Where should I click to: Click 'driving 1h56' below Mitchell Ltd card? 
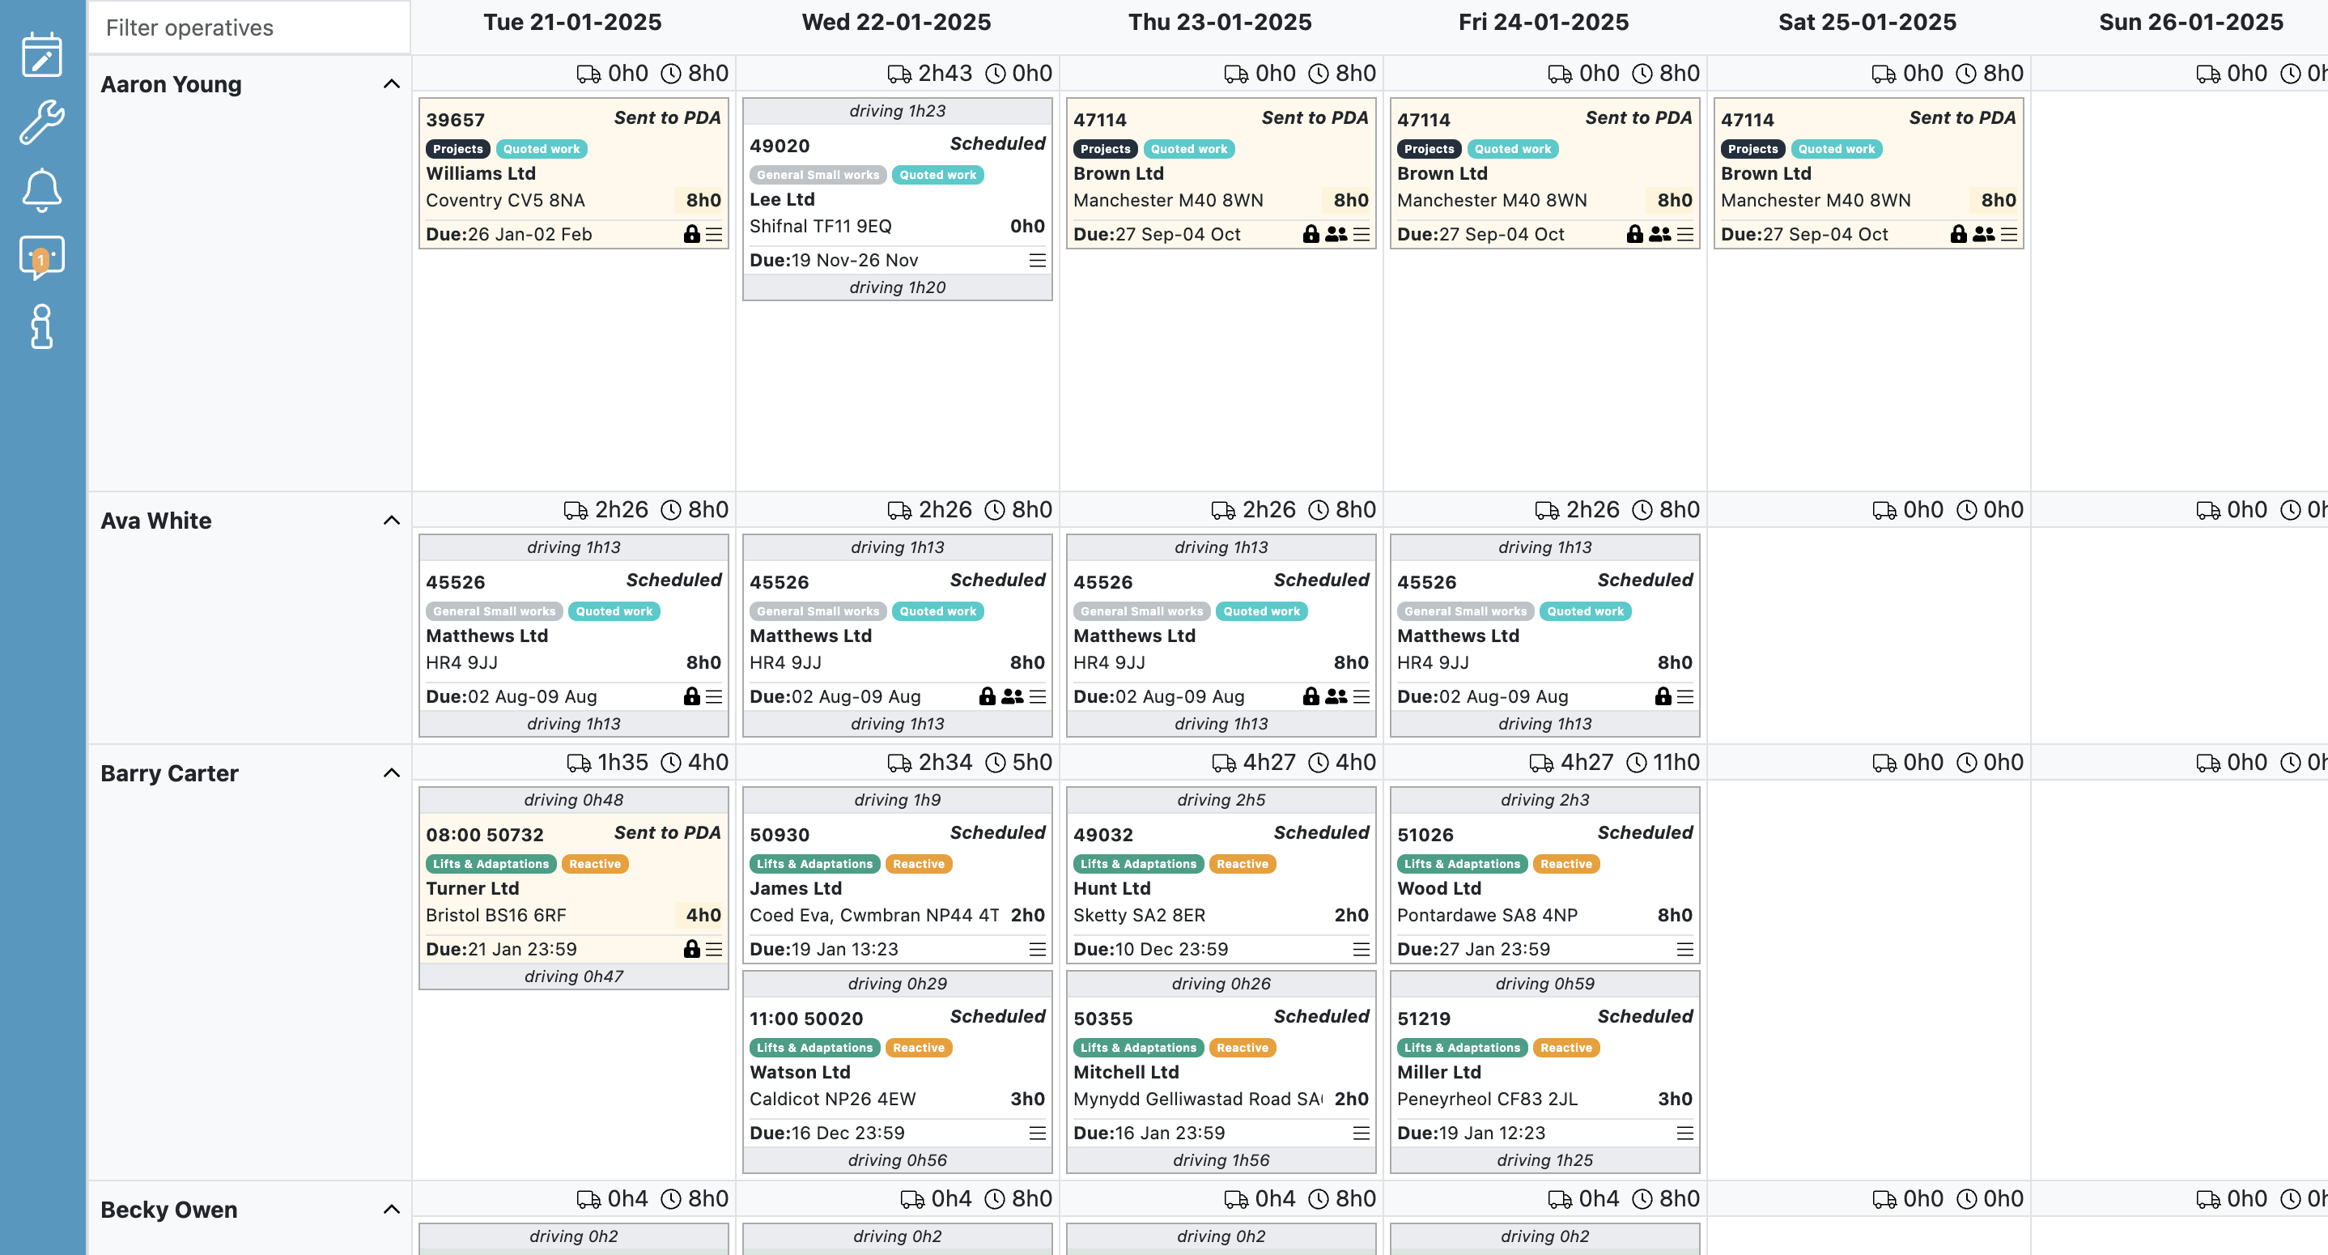click(1220, 1161)
